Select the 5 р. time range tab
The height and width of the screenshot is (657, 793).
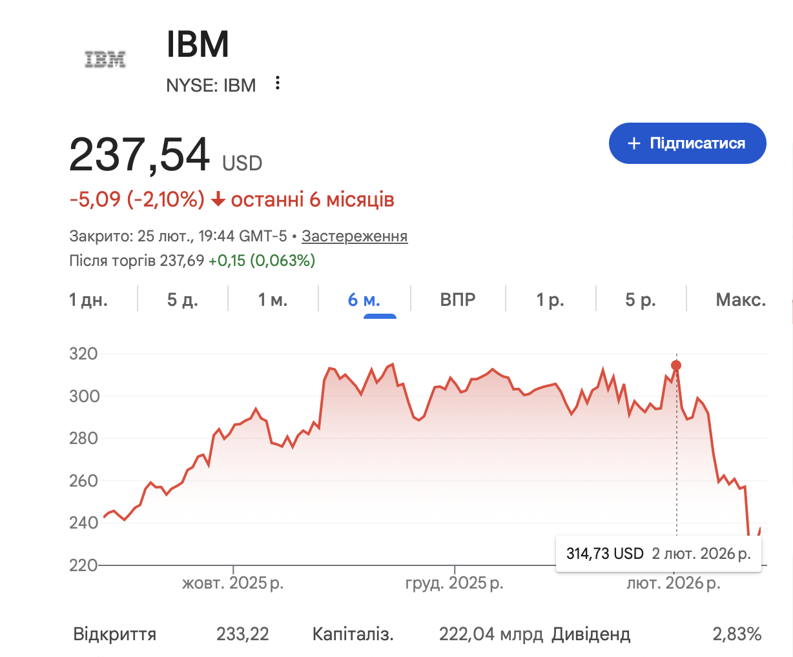[x=641, y=300]
